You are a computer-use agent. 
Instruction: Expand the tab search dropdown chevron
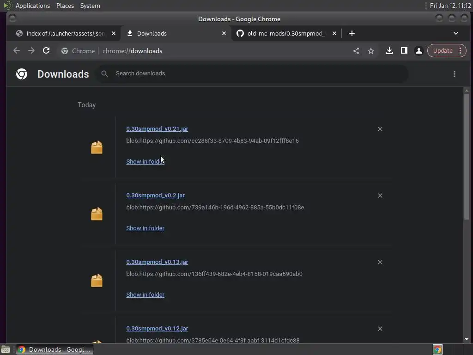(456, 33)
